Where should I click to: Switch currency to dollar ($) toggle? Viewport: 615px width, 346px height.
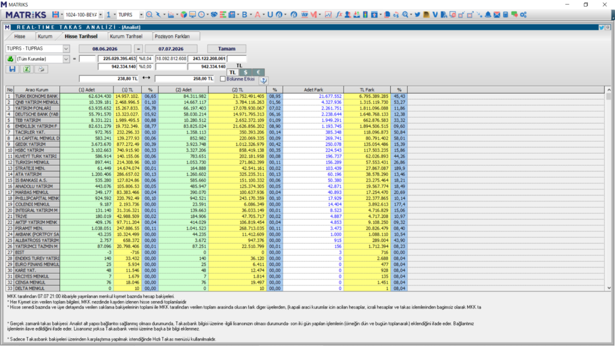246,72
